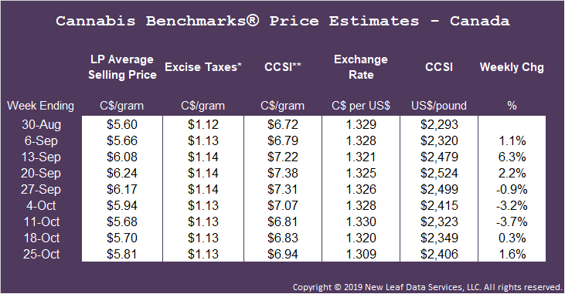Select the $6.24 price for 20-Sep
This screenshot has width=565, height=294.
coord(122,173)
